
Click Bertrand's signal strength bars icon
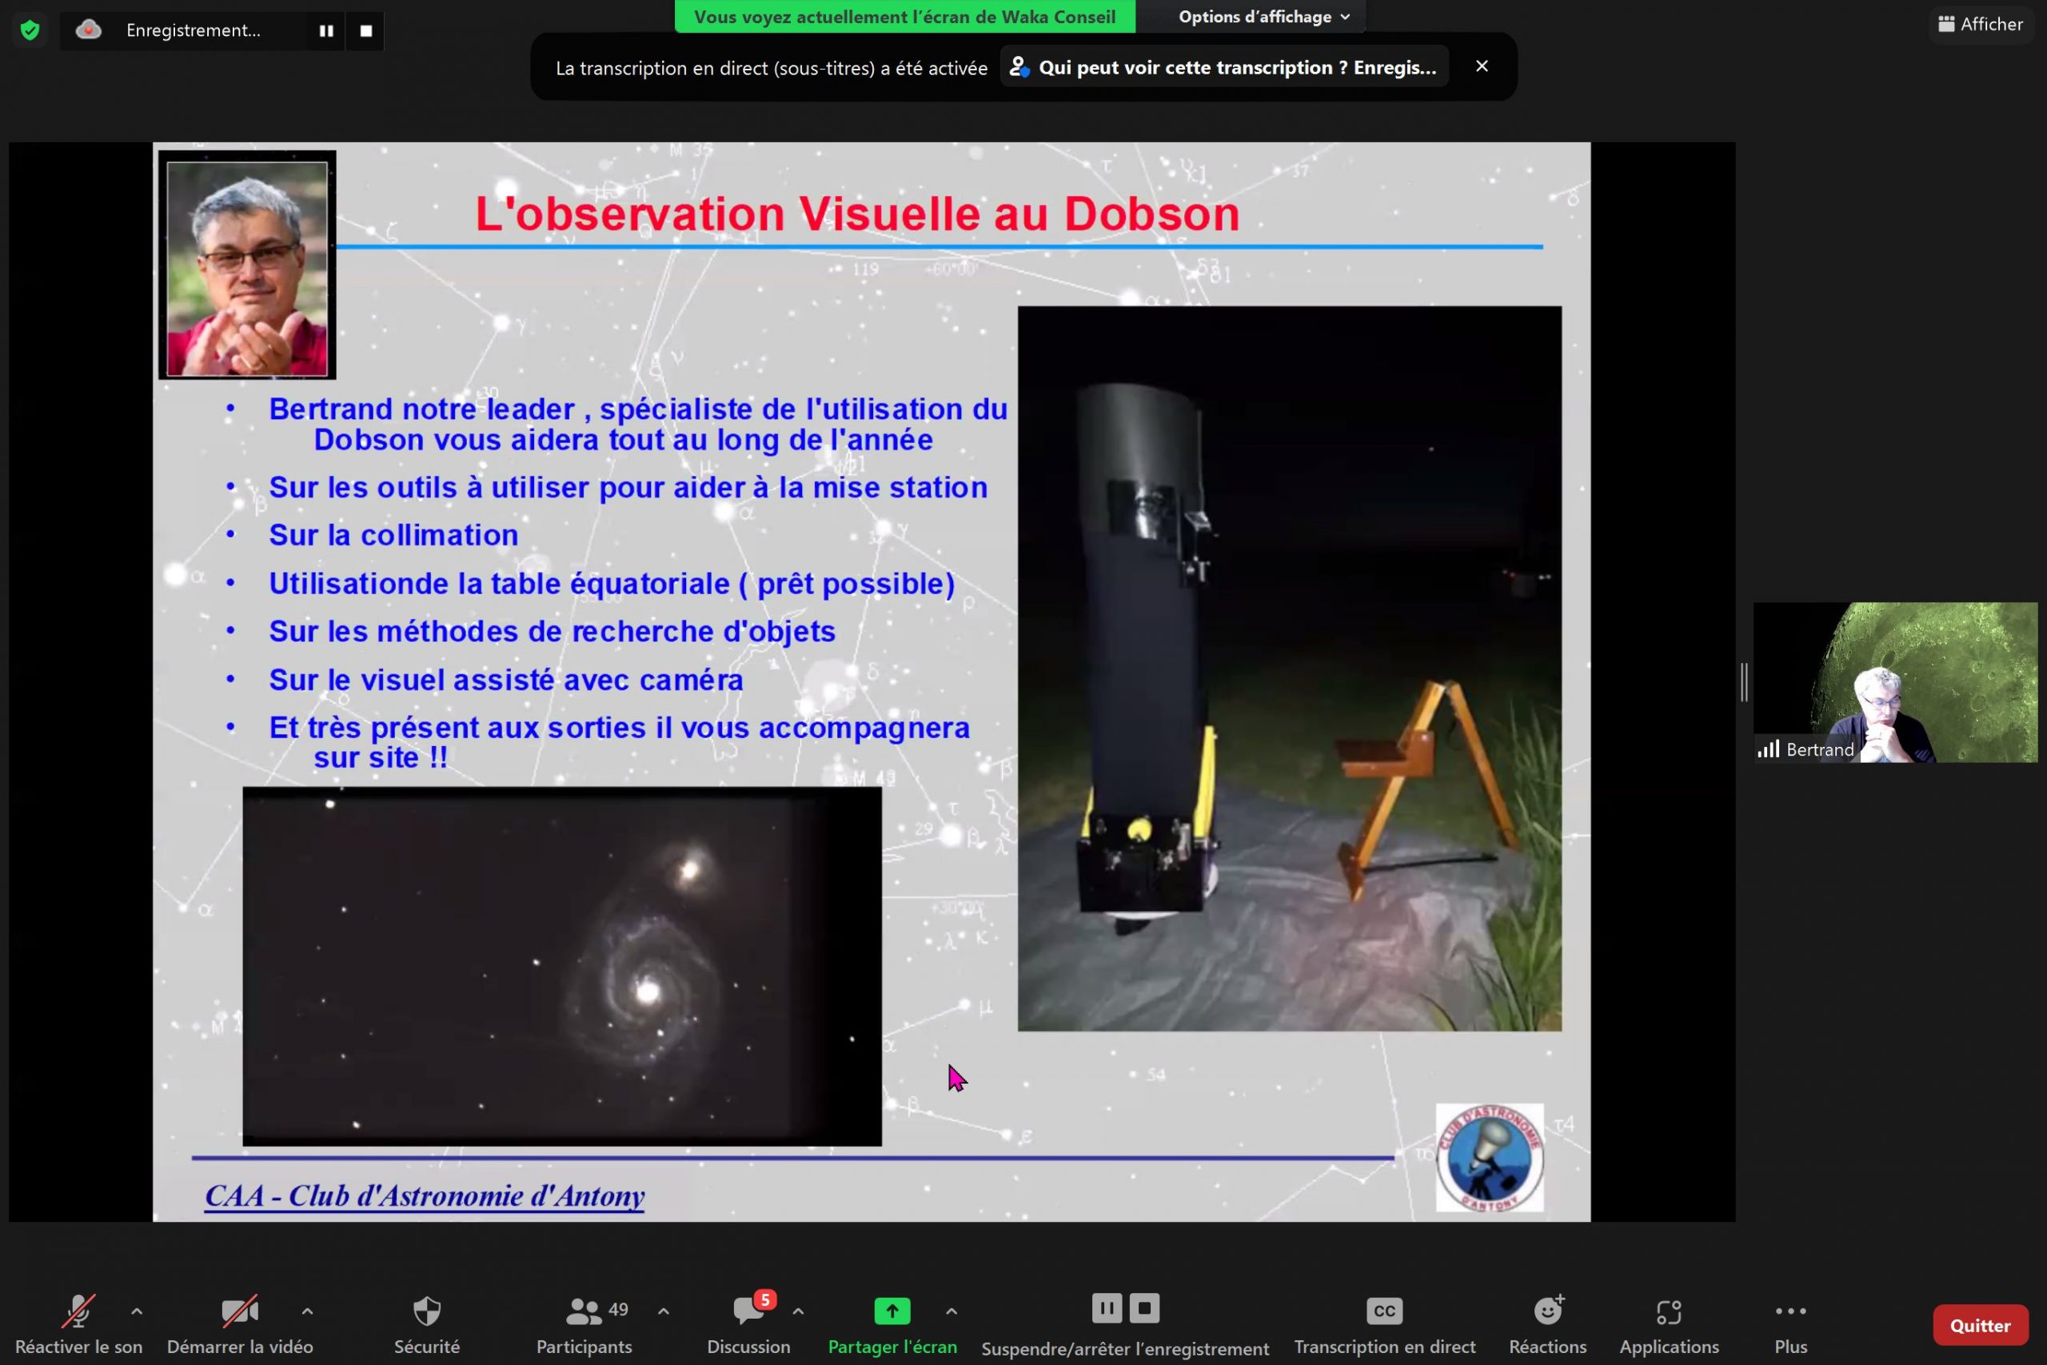1768,748
